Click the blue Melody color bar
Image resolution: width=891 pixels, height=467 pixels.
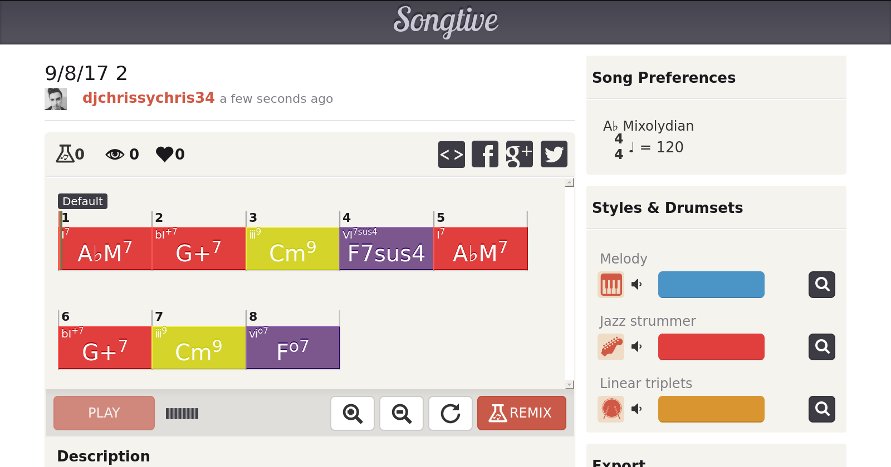711,285
